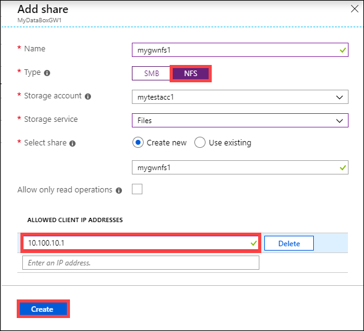Image resolution: width=364 pixels, height=331 pixels.
Task: Click the Select share info icon
Action: (72, 144)
